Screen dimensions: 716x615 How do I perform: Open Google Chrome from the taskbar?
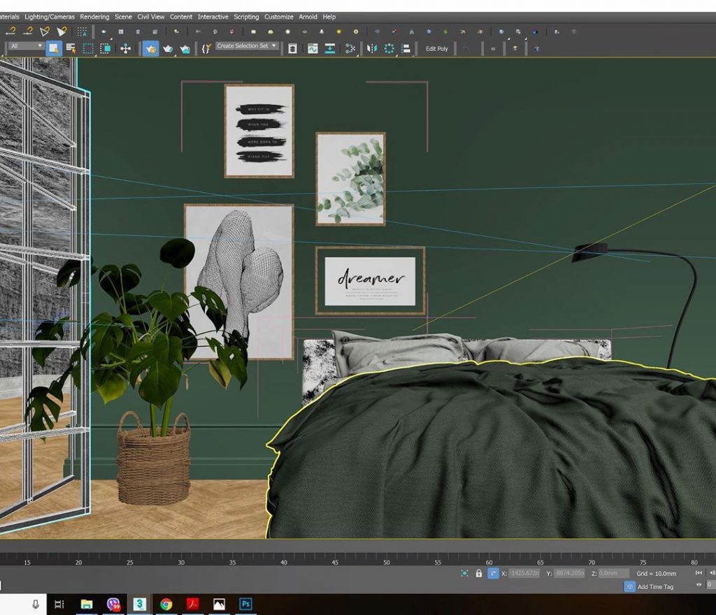[x=166, y=604]
